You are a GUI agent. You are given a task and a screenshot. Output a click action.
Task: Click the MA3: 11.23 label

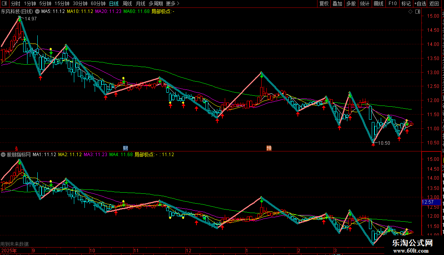pos(95,155)
